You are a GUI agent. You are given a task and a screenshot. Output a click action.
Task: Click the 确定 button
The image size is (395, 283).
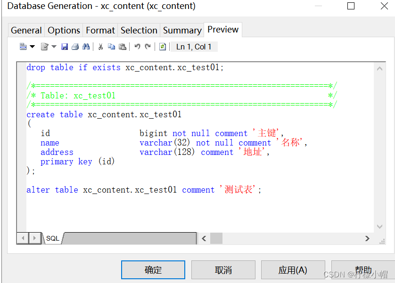[x=153, y=270]
